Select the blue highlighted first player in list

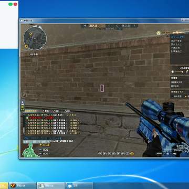tap(177, 37)
